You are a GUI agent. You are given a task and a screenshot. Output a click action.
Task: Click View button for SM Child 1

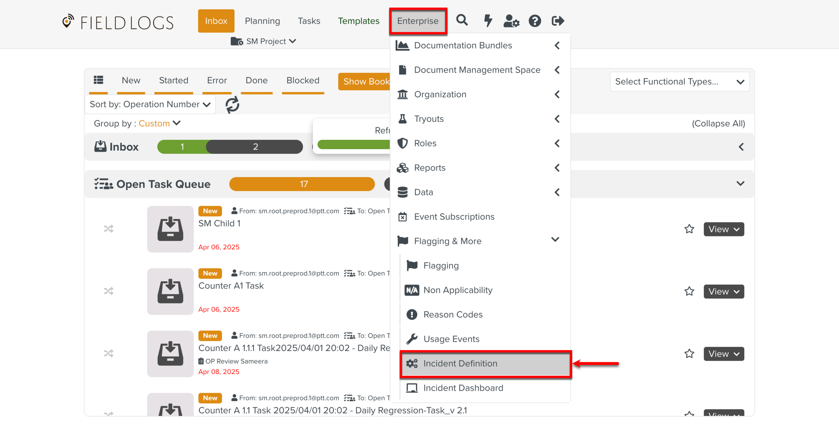pyautogui.click(x=724, y=229)
